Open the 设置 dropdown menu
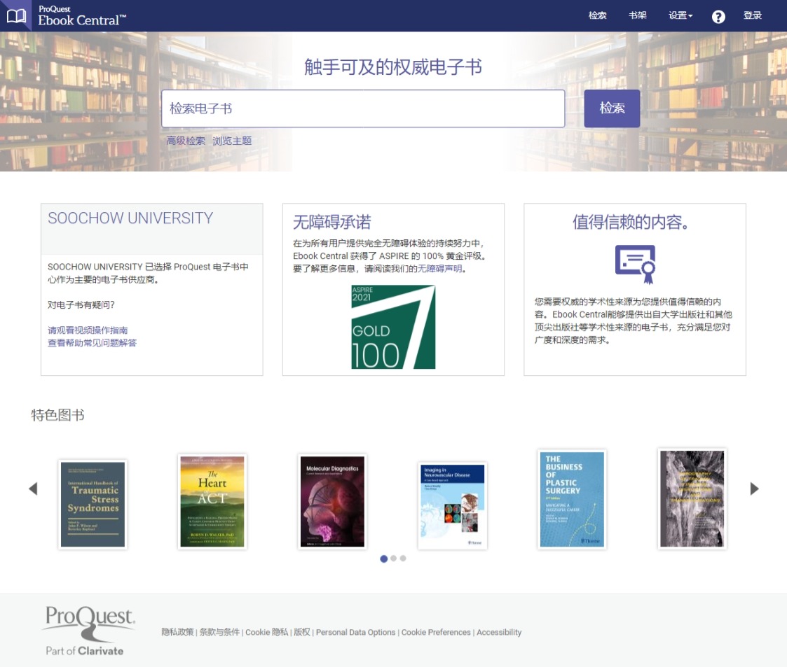787x667 pixels. (680, 15)
